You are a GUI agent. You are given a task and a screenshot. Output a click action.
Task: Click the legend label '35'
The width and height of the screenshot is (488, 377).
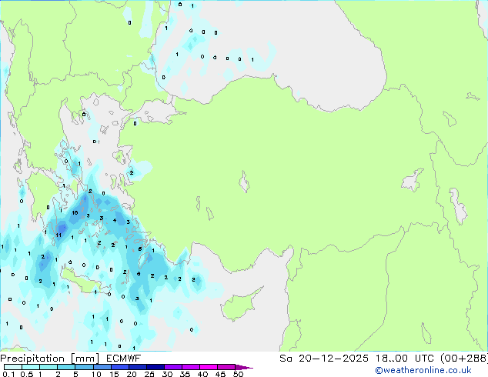185,374
